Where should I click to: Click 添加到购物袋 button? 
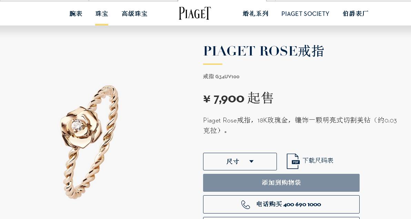pyautogui.click(x=281, y=183)
